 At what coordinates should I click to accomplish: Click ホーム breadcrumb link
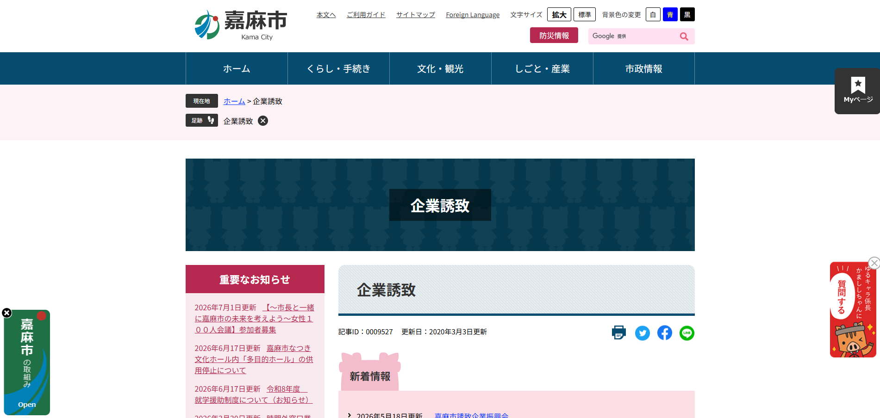coord(234,101)
